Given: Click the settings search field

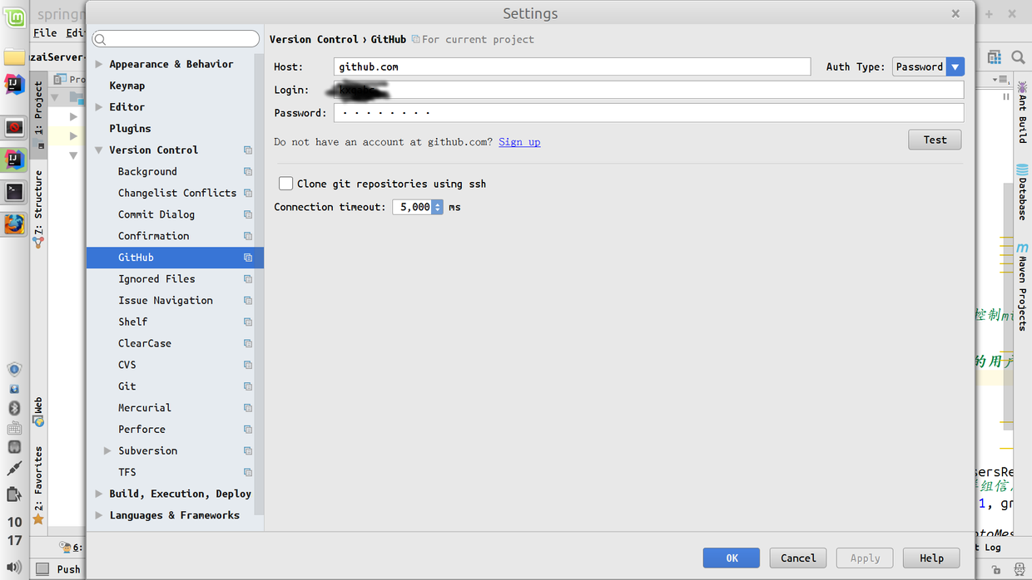Looking at the screenshot, I should pos(175,38).
